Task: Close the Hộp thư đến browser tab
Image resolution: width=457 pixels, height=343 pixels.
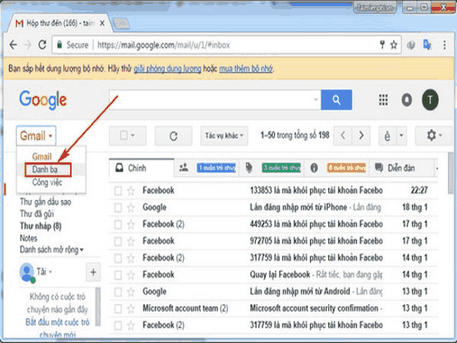Action: (102, 23)
